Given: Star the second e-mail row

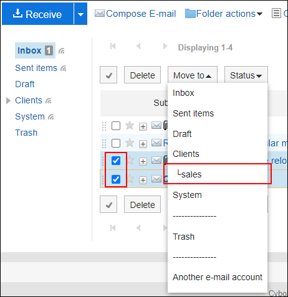Looking at the screenshot, I should [130, 143].
